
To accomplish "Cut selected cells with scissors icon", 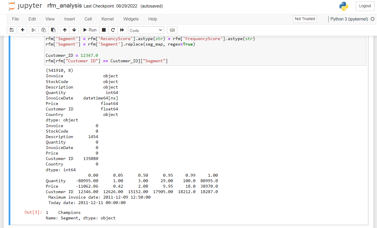I will (34, 30).
